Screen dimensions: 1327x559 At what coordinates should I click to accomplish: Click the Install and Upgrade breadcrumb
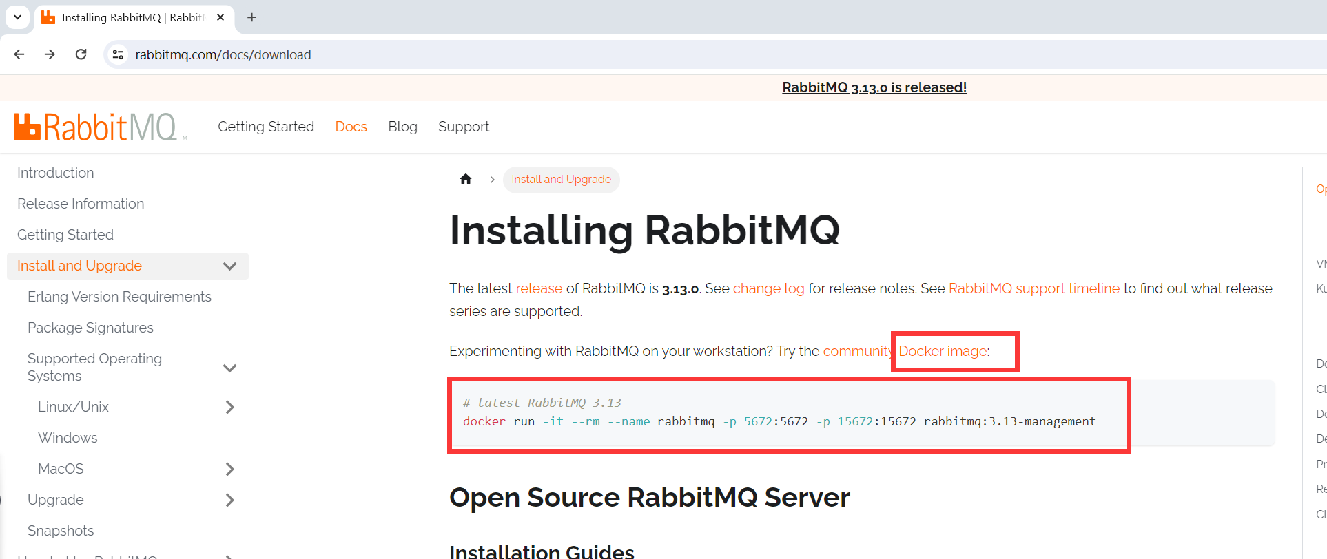click(561, 179)
